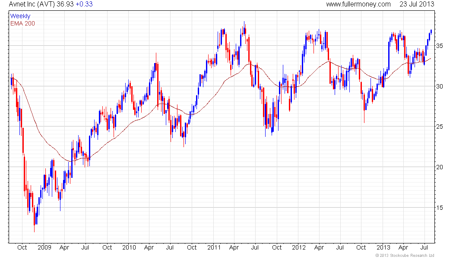This screenshot has width=475, height=259.
Task: Select the EMA 200 legend label
Action: click(x=22, y=23)
